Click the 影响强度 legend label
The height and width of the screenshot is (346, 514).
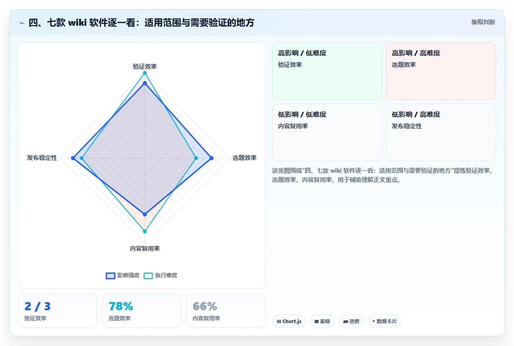click(128, 275)
